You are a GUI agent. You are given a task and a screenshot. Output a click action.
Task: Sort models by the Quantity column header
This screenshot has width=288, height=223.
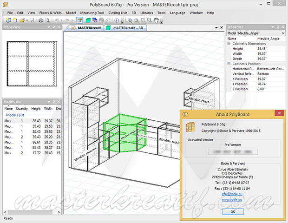tap(22, 109)
